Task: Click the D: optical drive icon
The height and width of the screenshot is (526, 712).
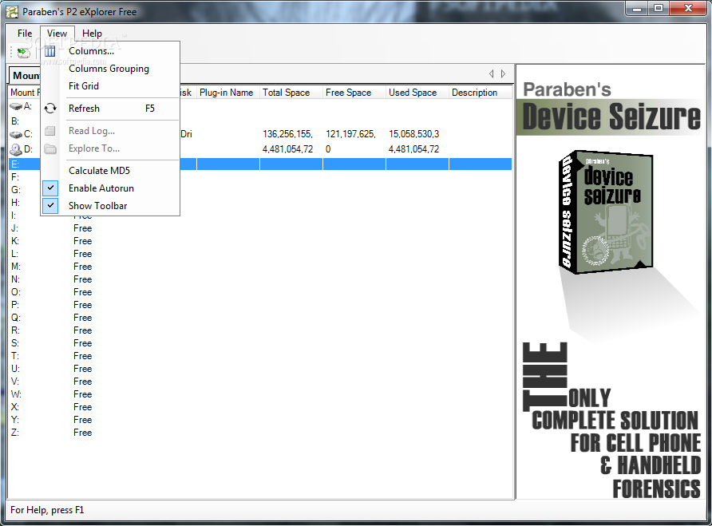Action: point(16,149)
